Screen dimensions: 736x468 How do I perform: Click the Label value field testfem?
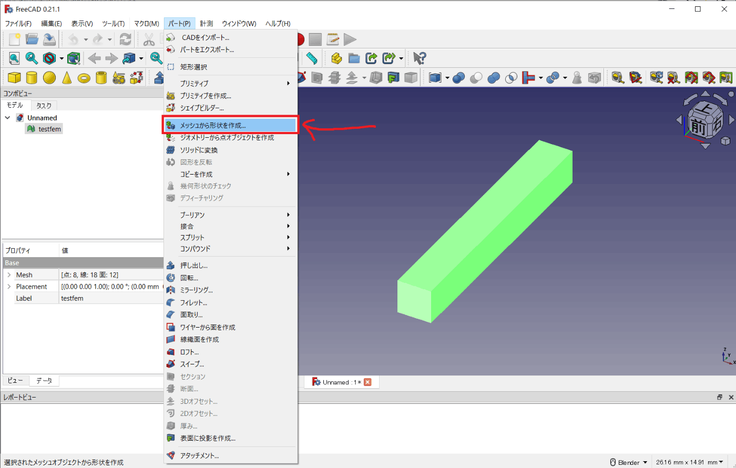coord(111,298)
